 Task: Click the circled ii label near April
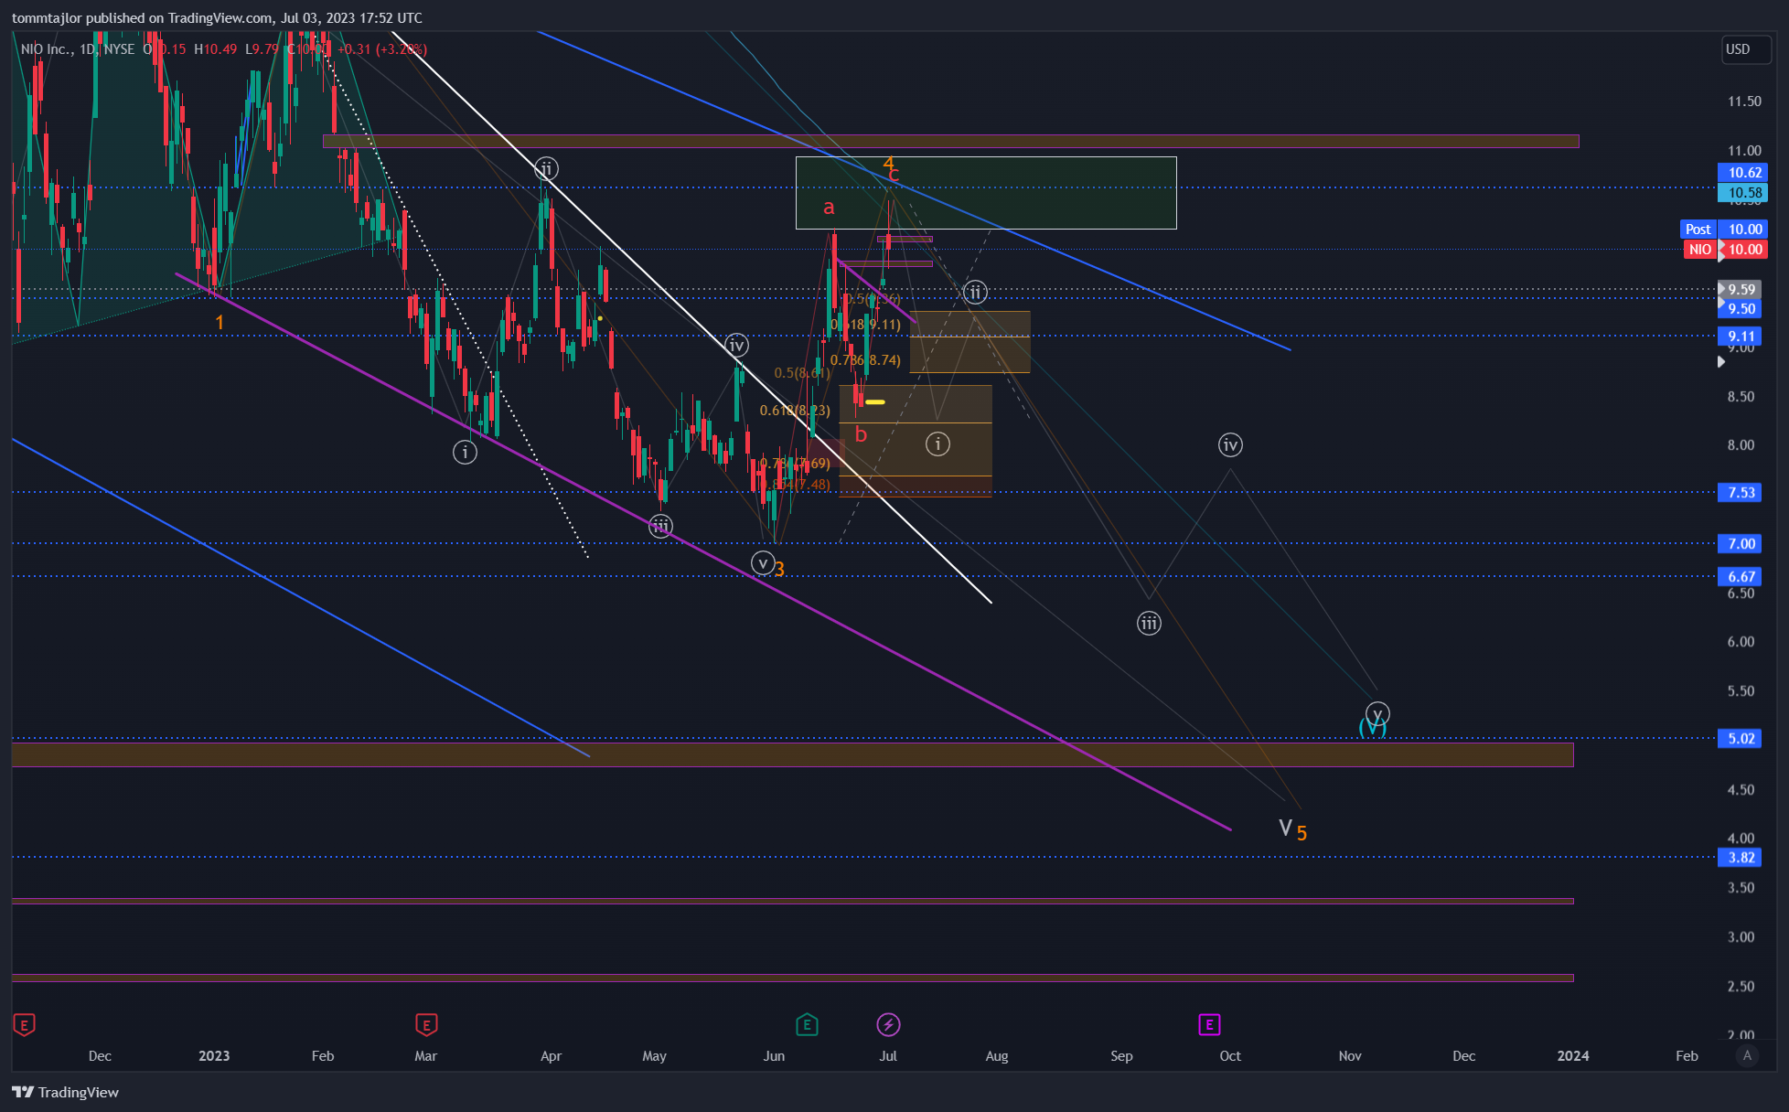(546, 169)
